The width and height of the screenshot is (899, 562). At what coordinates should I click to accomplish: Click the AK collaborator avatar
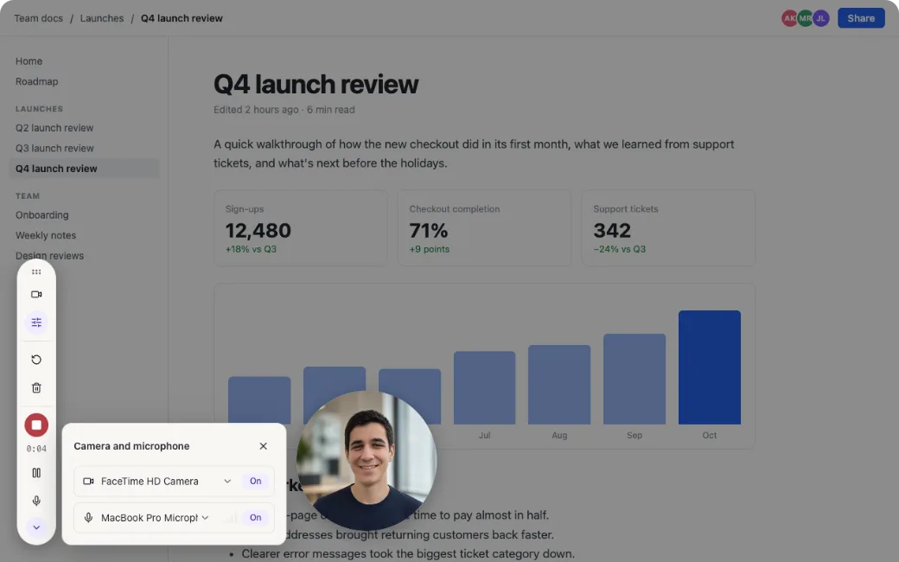point(789,18)
